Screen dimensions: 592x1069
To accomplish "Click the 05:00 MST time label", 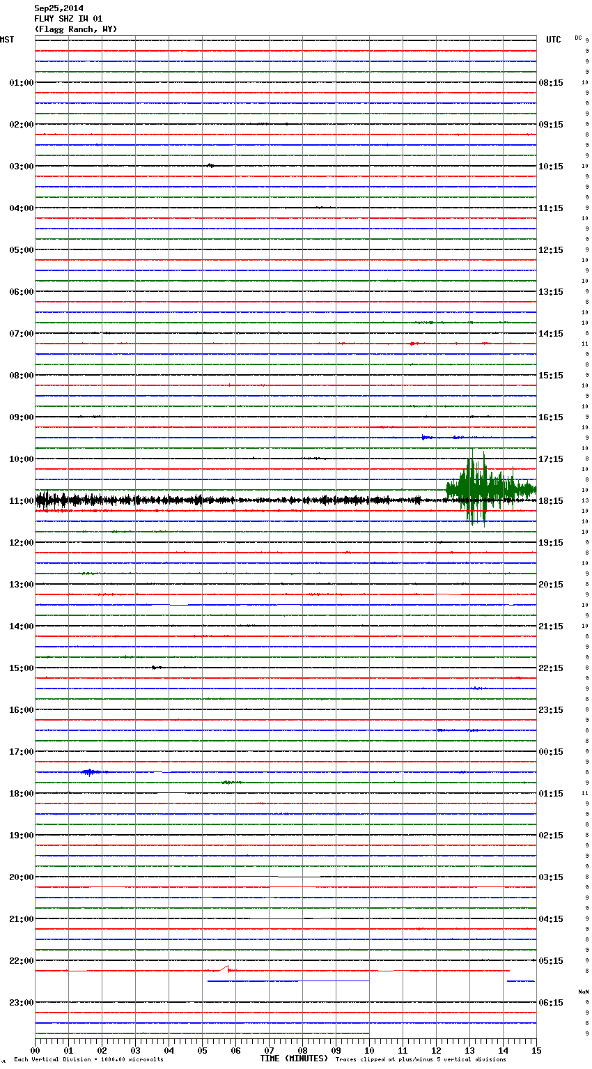I will coord(22,250).
